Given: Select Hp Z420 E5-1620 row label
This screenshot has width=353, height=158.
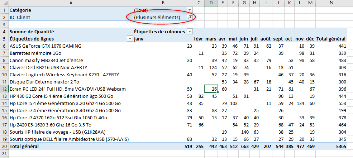Looking at the screenshot, I should (51, 125).
